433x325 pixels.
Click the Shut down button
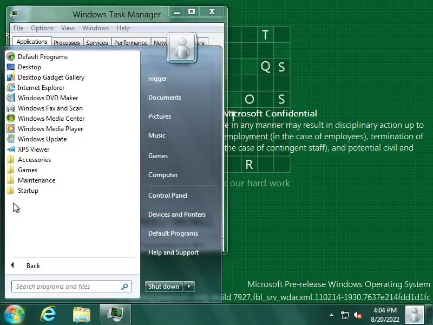164,287
